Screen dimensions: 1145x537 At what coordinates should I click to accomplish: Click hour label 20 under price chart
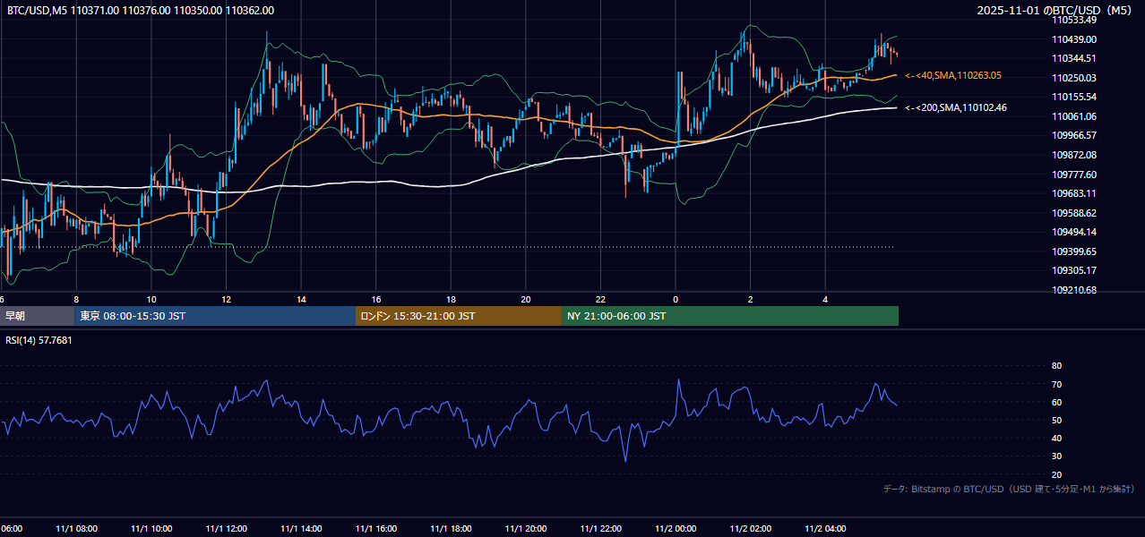526,299
